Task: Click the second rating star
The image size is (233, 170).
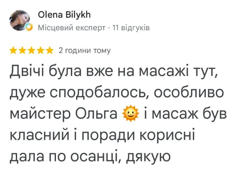Action: (23, 50)
